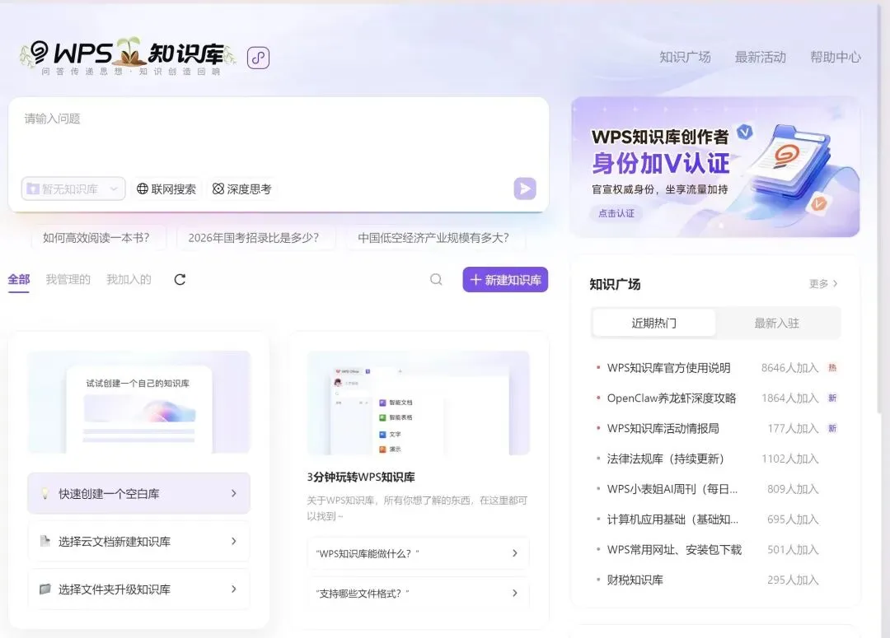This screenshot has height=638, width=890.
Task: Click the purple link icon beside the logo
Action: click(x=258, y=58)
